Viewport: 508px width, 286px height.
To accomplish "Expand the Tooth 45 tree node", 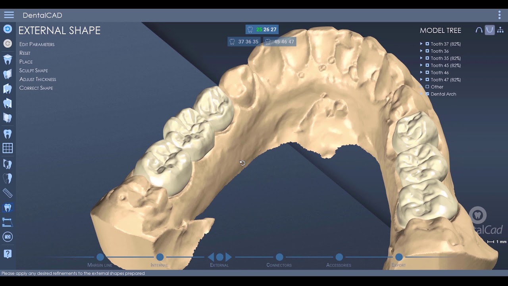I will click(421, 66).
